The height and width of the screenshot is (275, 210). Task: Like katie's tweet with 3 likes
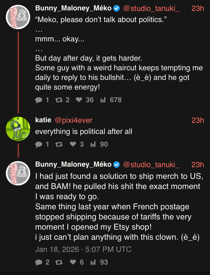click(x=73, y=144)
